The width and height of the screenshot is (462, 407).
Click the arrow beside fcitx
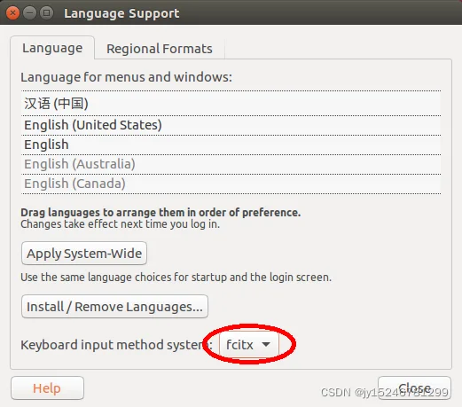coord(266,344)
